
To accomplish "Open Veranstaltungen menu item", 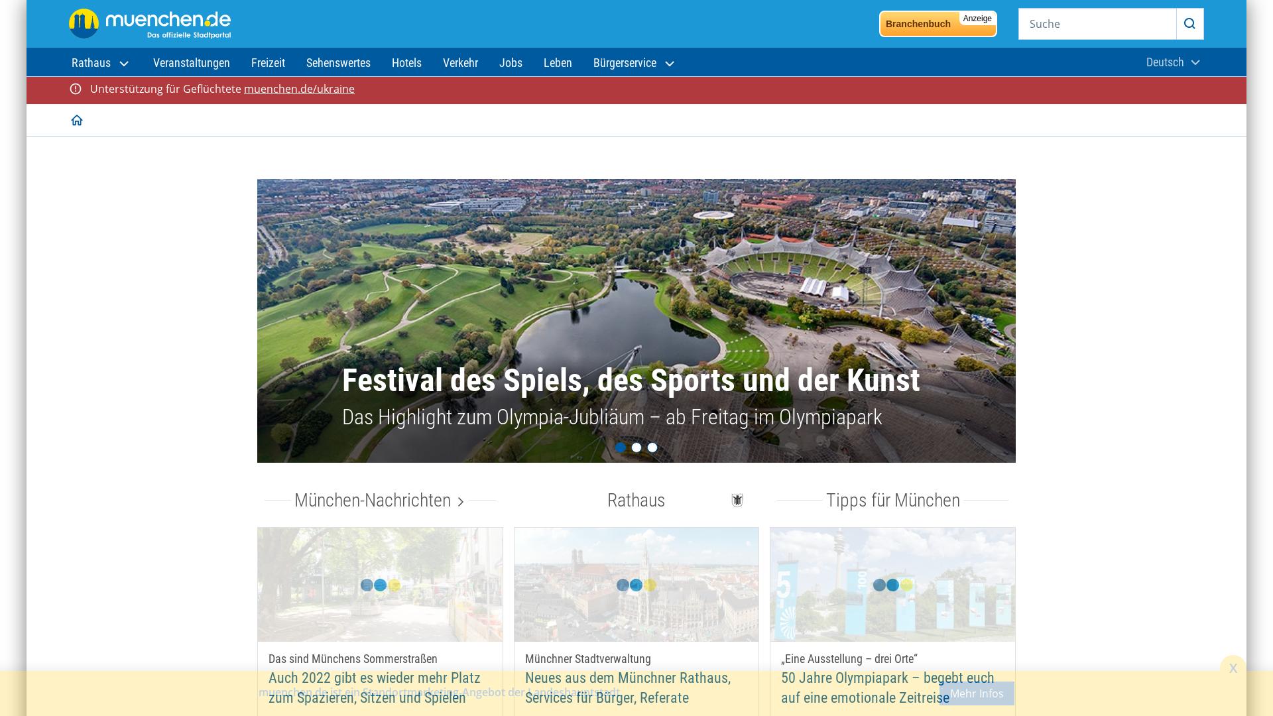I will tap(192, 63).
